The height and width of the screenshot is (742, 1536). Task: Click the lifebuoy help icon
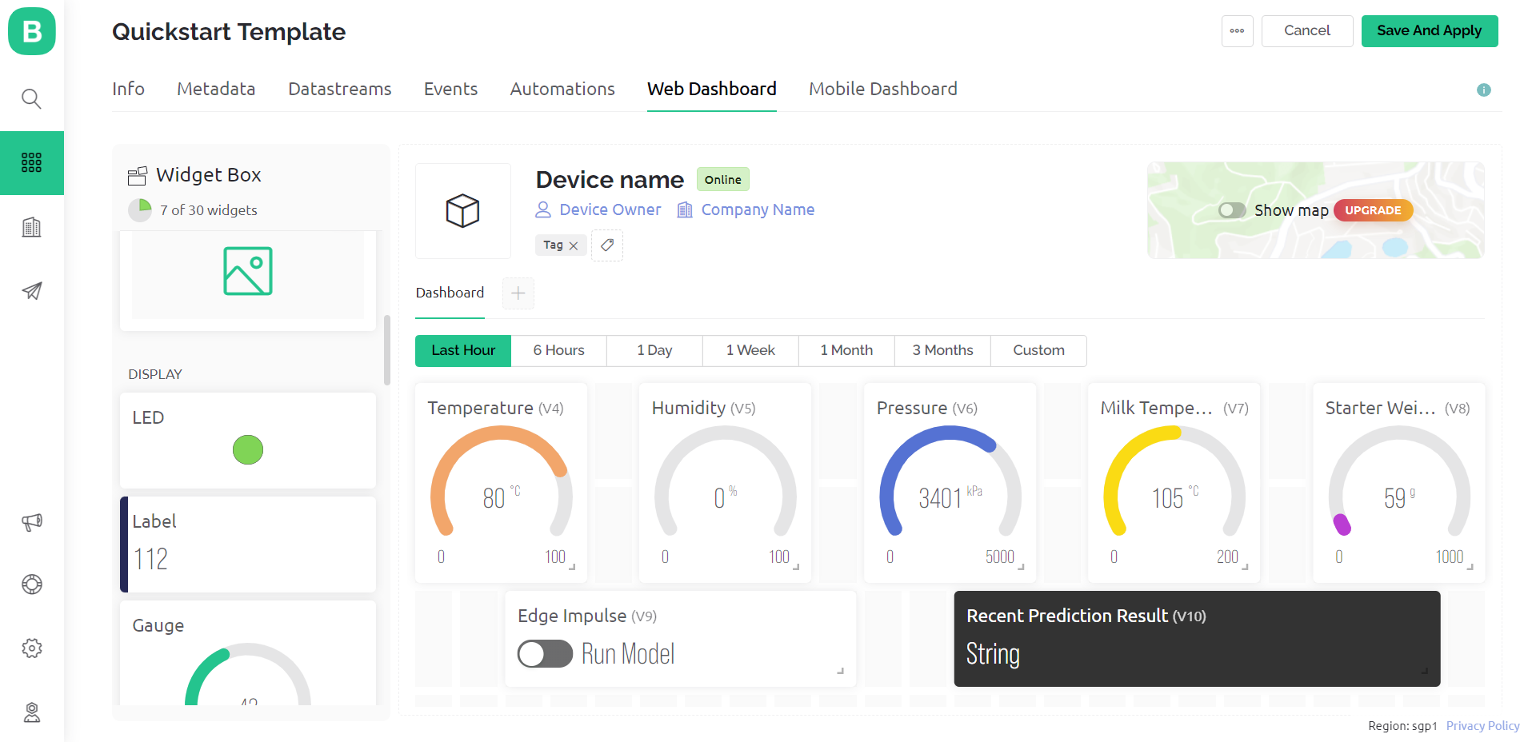31,584
